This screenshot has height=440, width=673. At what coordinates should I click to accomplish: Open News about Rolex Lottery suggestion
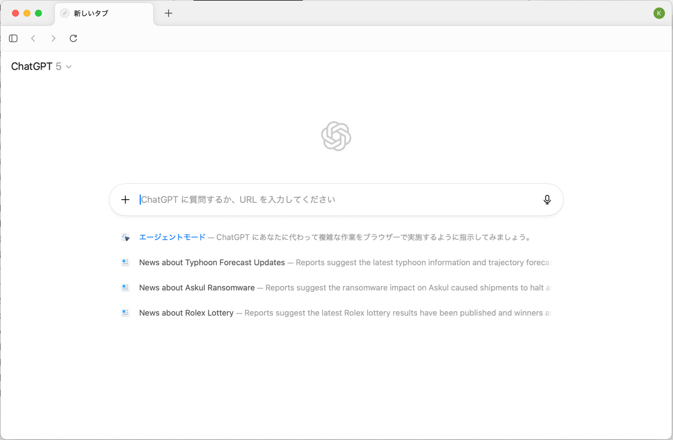click(x=186, y=313)
